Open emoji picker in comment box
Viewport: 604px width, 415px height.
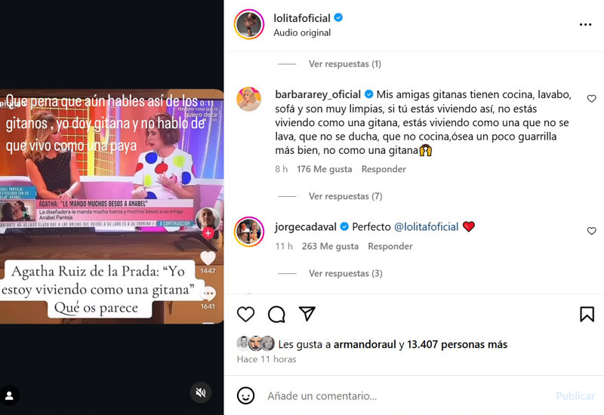click(246, 395)
